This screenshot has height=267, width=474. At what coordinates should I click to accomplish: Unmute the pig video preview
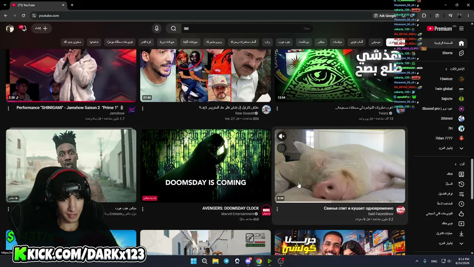click(282, 136)
